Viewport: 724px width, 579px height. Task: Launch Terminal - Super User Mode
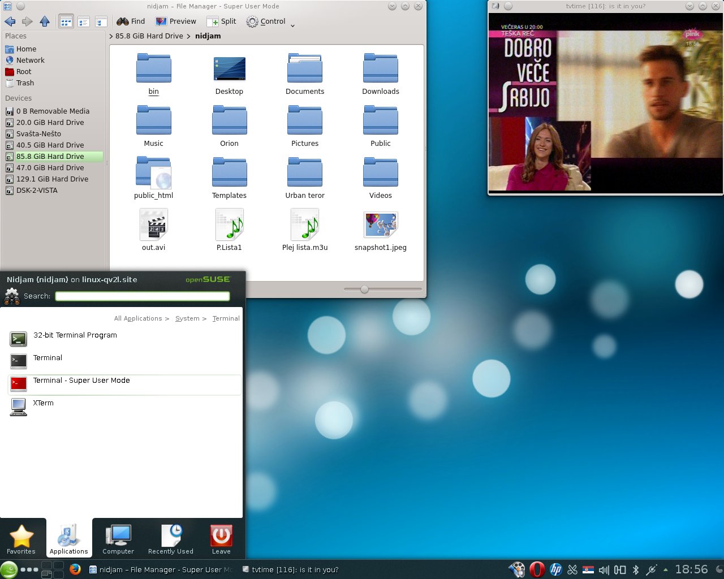124,384
